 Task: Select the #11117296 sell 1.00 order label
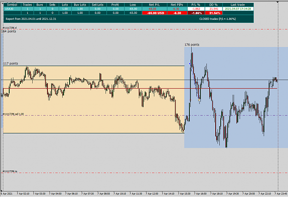[x=13, y=114]
